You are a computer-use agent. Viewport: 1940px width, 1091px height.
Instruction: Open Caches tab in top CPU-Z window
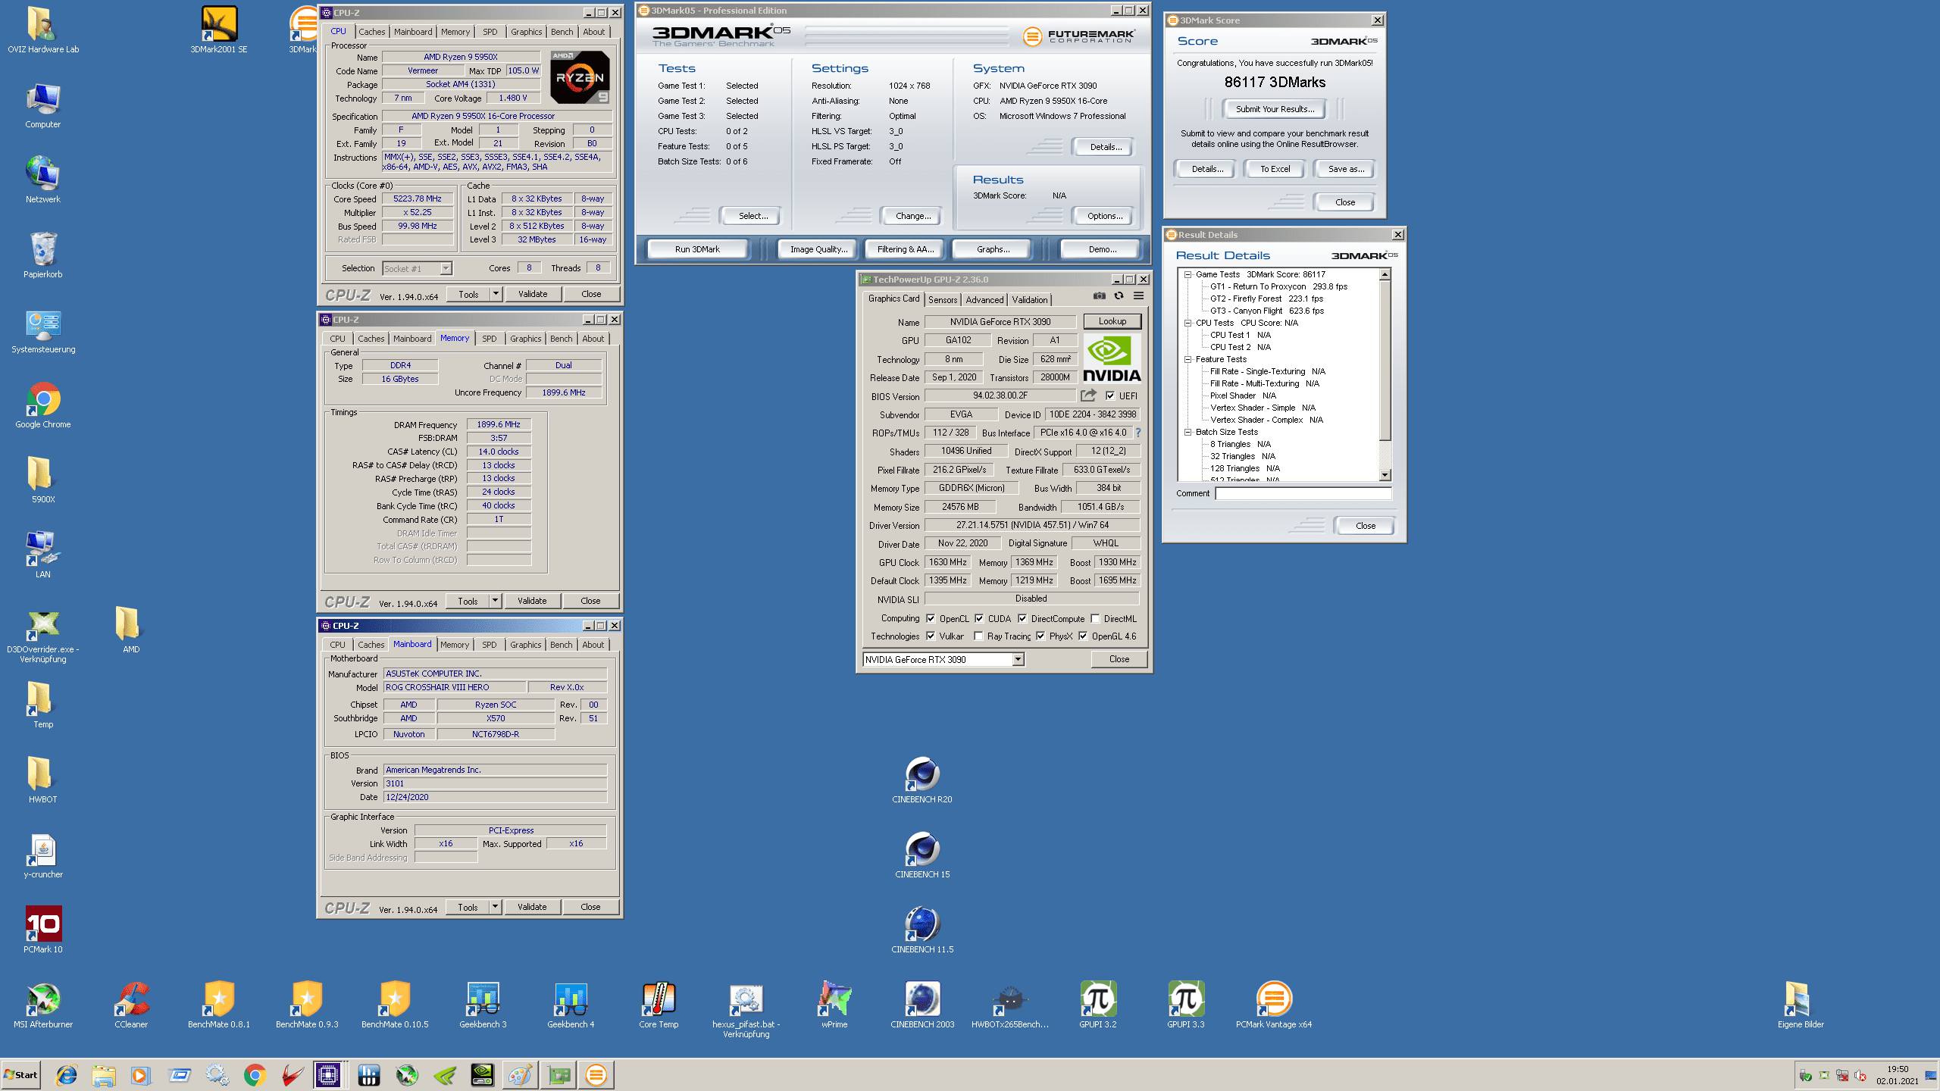pyautogui.click(x=372, y=32)
